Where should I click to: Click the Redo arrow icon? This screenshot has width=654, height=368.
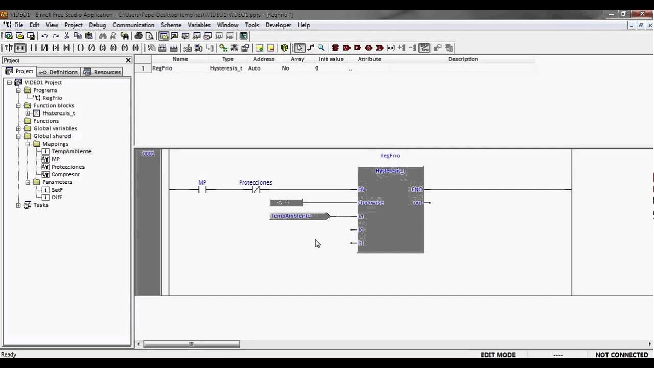pos(56,36)
